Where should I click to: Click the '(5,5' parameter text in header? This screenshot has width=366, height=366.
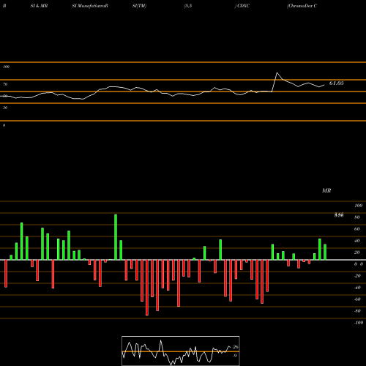click(188, 6)
